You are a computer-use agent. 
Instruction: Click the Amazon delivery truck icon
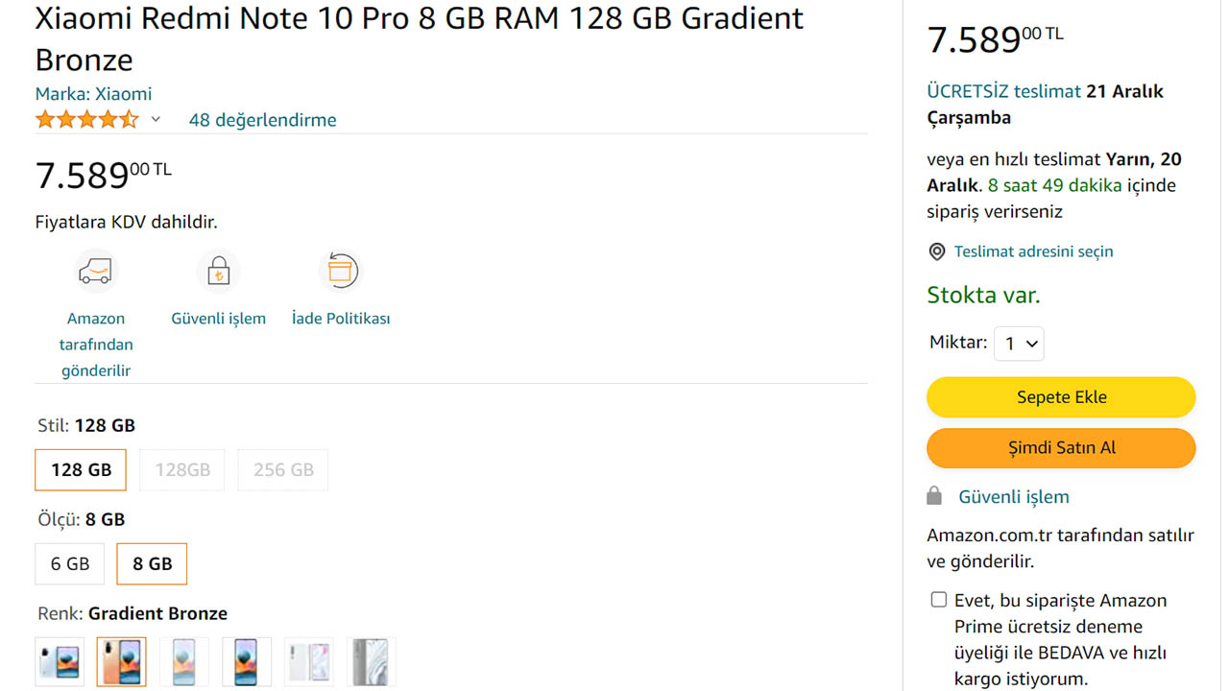[95, 272]
